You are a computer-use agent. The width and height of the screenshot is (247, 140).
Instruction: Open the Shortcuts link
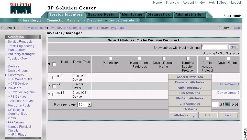pos(172,3)
